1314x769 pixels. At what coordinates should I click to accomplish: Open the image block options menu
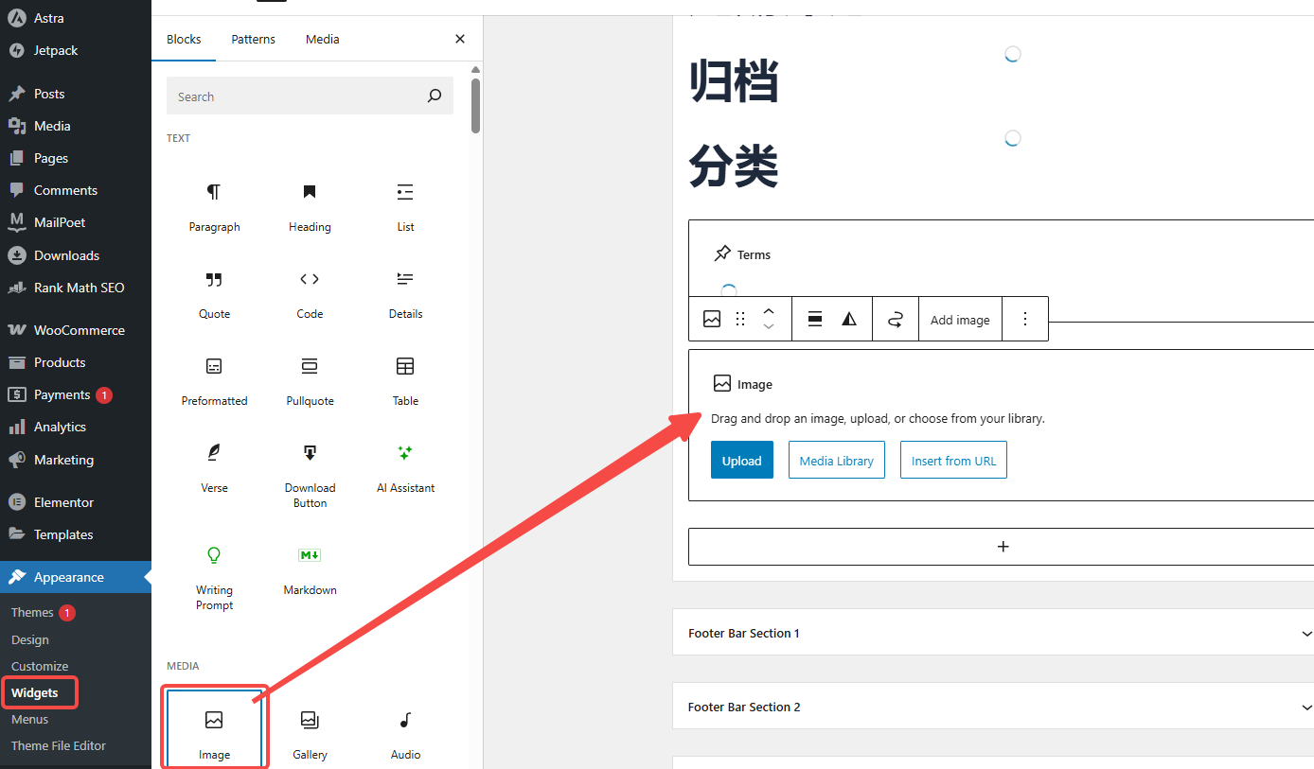click(x=1025, y=319)
